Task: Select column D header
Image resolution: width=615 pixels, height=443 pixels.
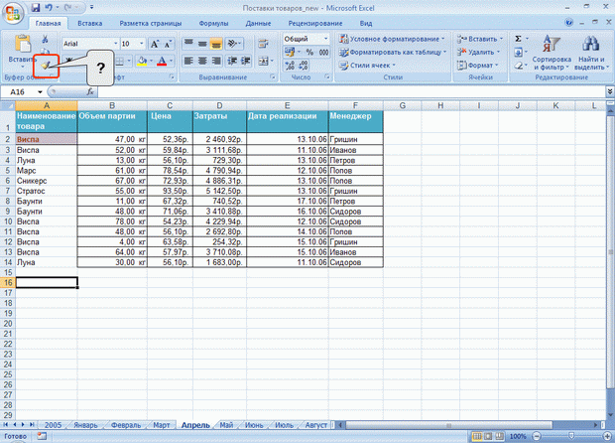Action: [x=219, y=105]
